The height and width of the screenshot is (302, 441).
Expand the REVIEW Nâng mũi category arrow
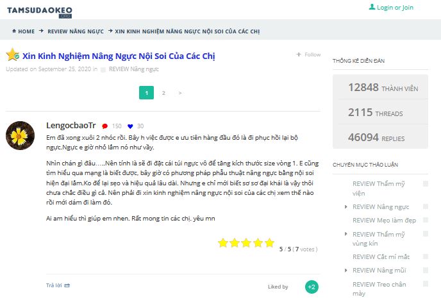point(346,271)
